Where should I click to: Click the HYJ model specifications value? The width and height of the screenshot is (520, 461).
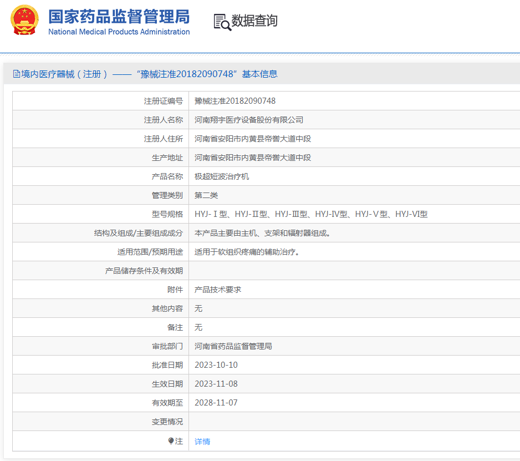tap(311, 214)
